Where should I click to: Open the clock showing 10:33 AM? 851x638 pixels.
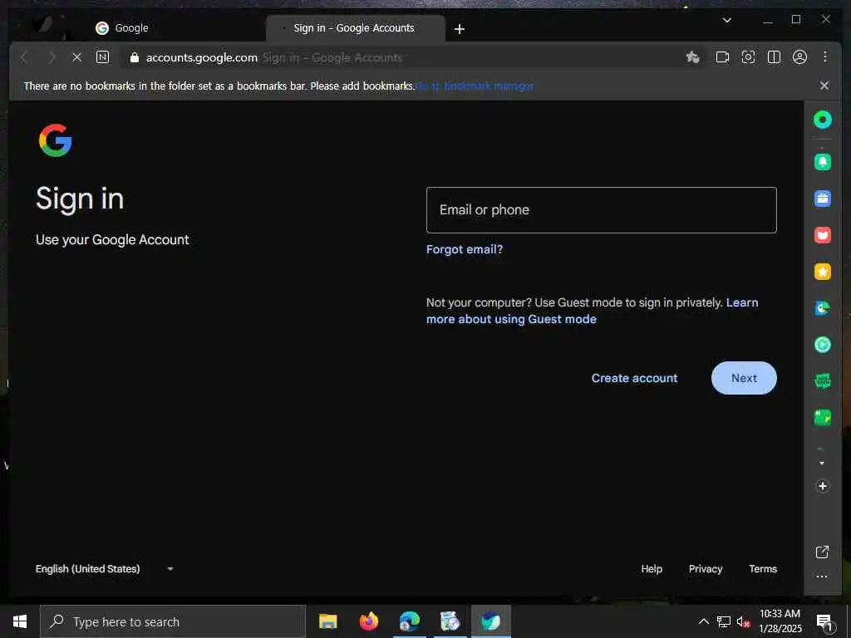point(780,621)
